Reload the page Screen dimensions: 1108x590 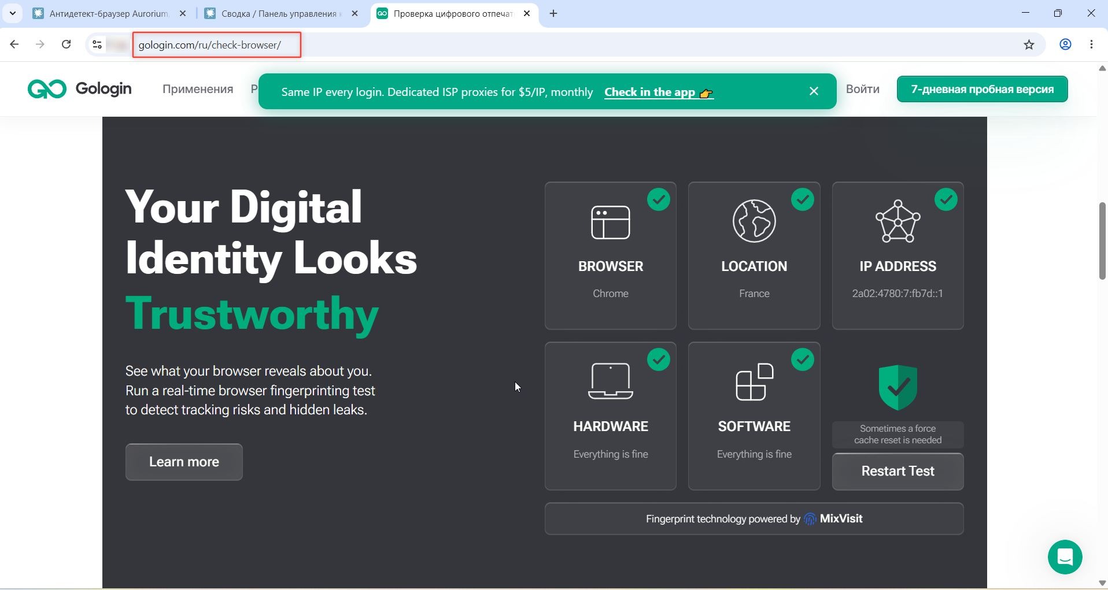[x=67, y=44]
